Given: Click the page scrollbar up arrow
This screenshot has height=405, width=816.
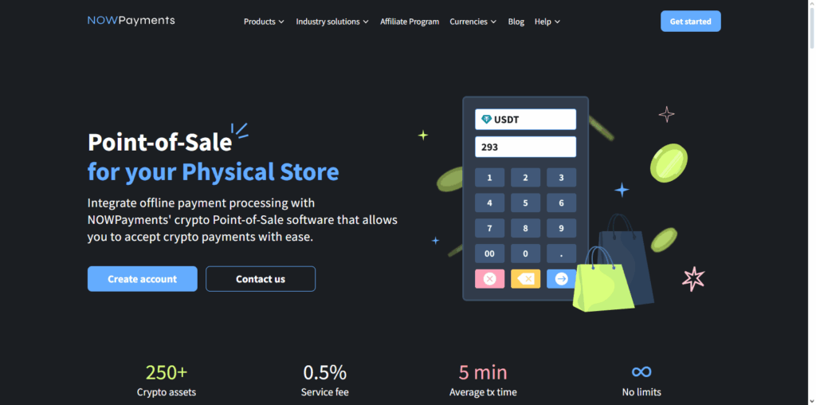Looking at the screenshot, I should pos(811,4).
